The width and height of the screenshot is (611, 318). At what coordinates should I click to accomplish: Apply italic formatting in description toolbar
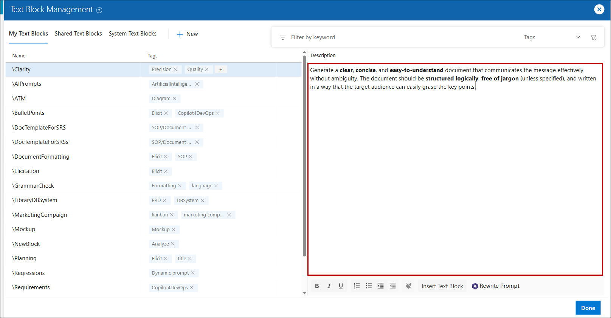coord(329,286)
